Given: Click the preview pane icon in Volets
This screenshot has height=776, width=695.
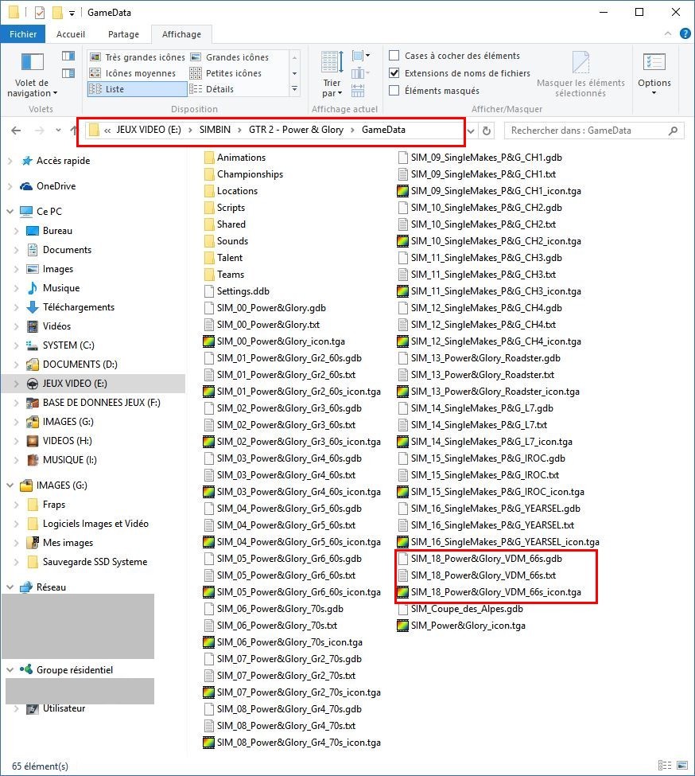Looking at the screenshot, I should [x=68, y=56].
